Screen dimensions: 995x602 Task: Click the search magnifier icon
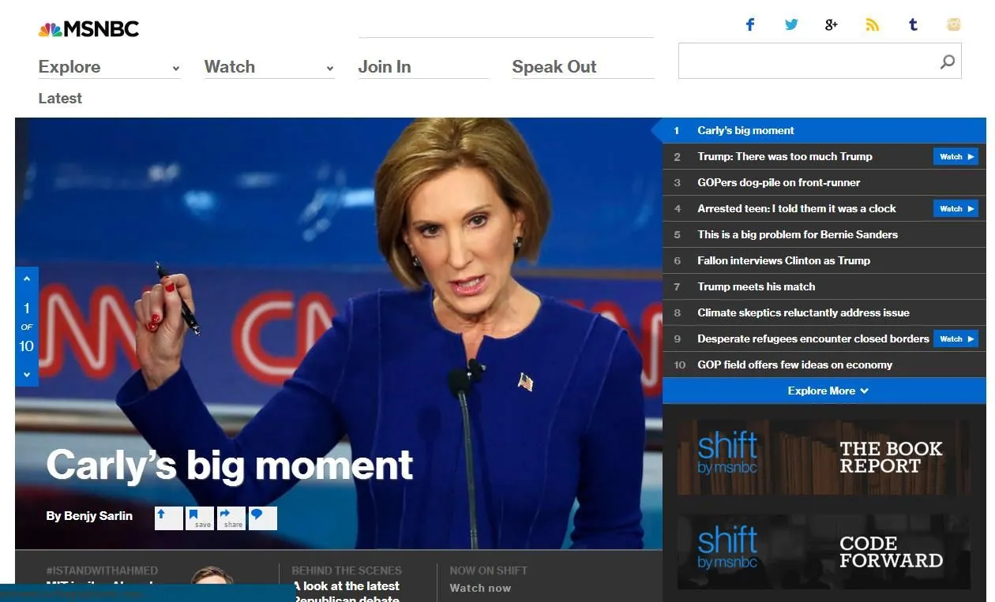click(x=946, y=62)
